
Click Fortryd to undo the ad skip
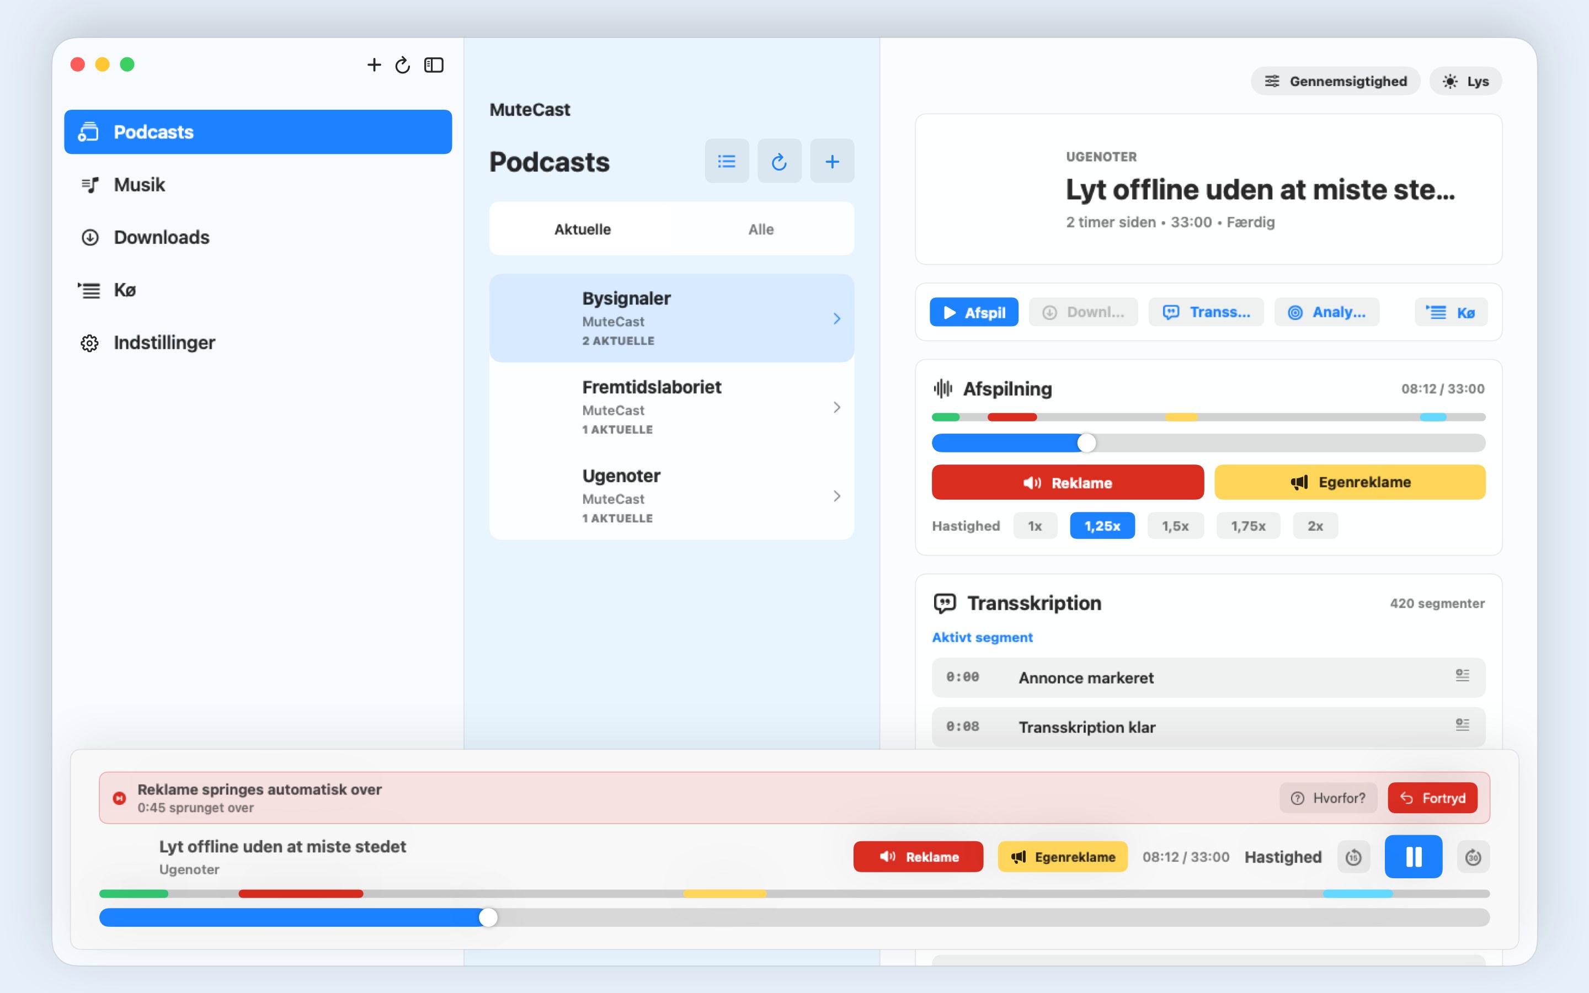coord(1432,798)
